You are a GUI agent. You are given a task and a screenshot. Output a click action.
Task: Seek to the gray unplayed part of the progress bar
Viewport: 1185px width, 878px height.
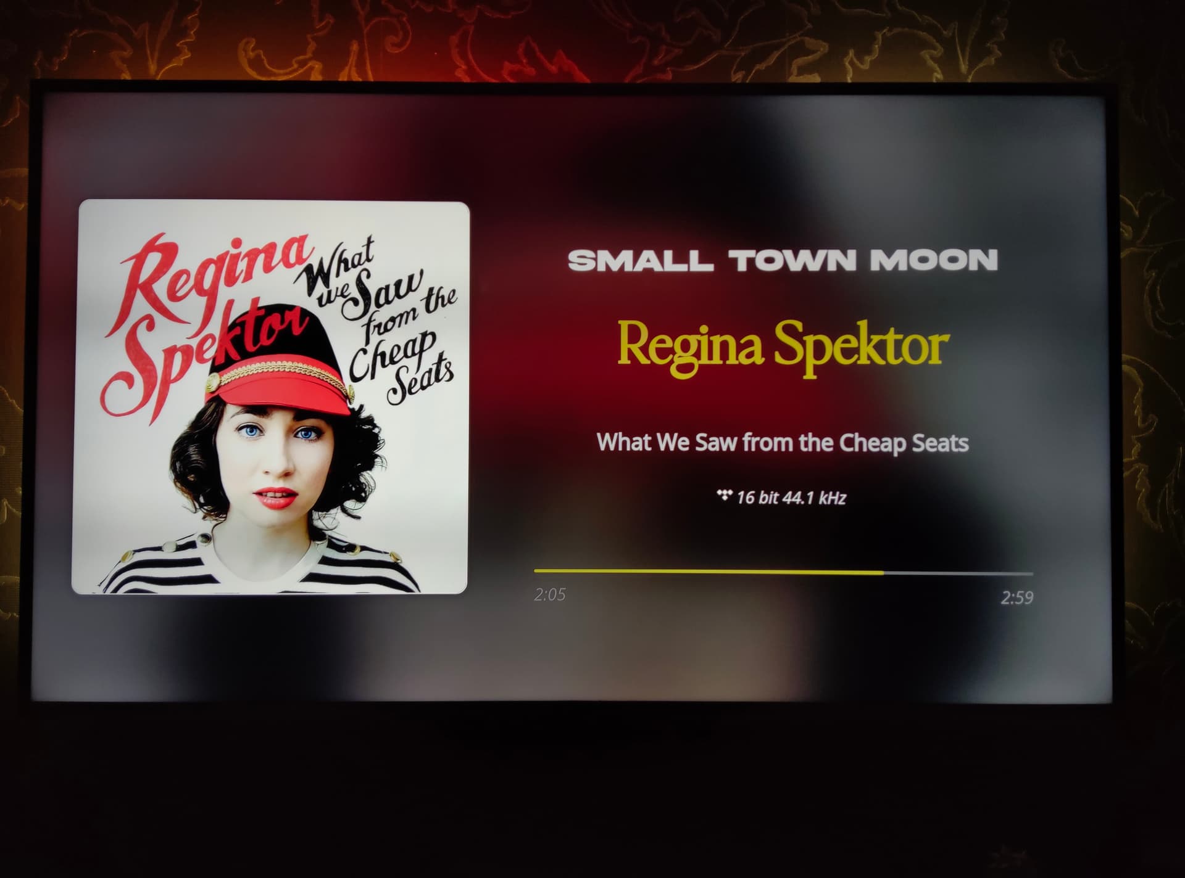(958, 574)
